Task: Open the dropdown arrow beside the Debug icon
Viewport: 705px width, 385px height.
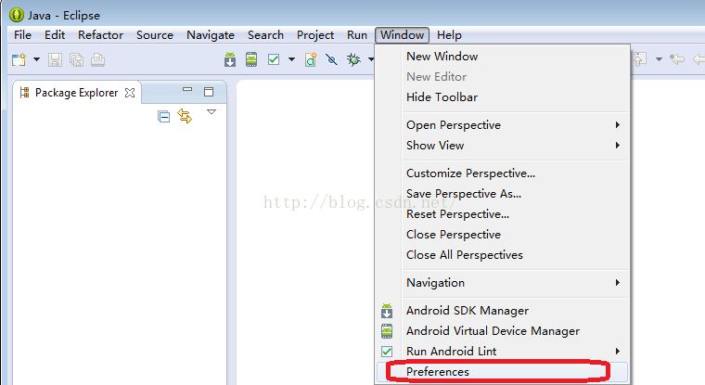Action: pos(371,59)
